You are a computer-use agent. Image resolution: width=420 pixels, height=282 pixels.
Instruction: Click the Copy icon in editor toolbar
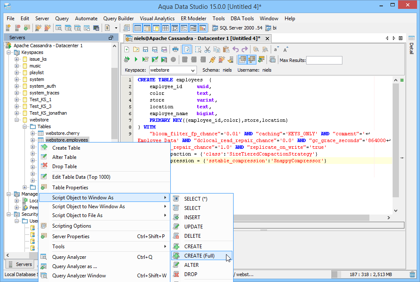coord(217,50)
